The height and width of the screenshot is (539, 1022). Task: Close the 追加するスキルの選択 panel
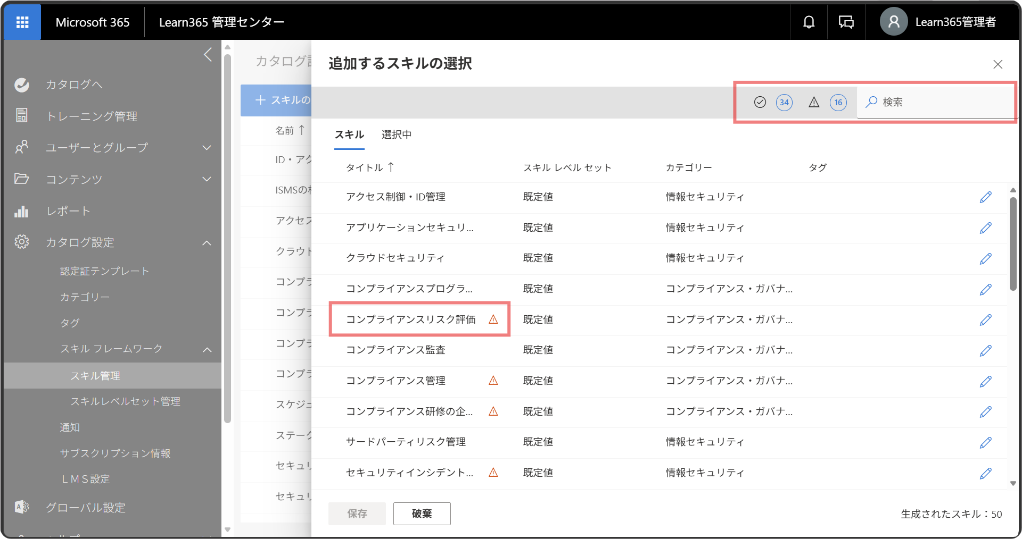click(998, 64)
